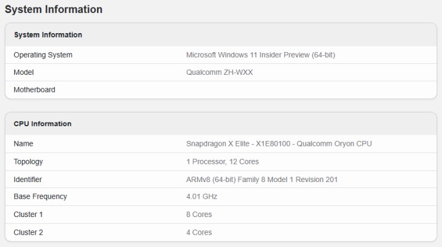This screenshot has width=442, height=247.
Task: Select the Base Frequency row label
Action: coord(41,197)
